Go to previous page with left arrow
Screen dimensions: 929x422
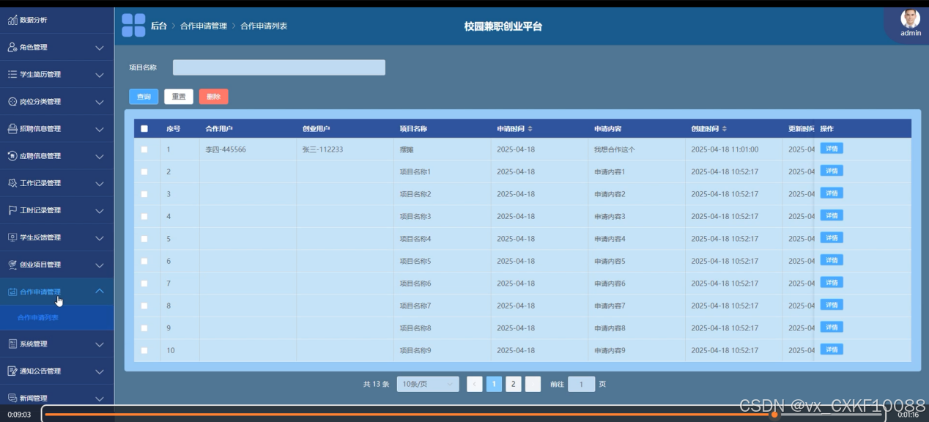475,384
